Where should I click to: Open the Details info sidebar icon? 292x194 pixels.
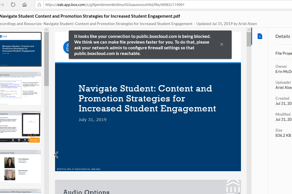[260, 36]
